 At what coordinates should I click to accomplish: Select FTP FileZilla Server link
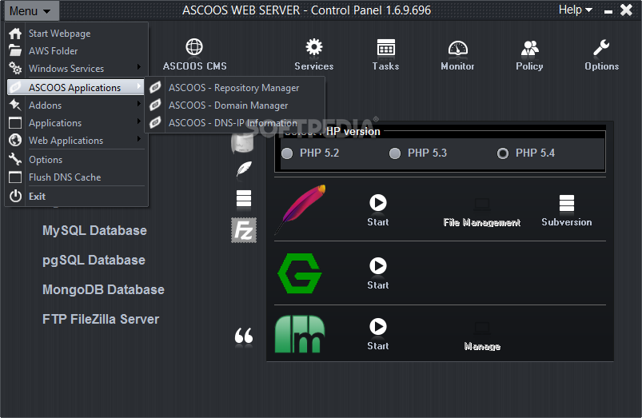pos(101,320)
